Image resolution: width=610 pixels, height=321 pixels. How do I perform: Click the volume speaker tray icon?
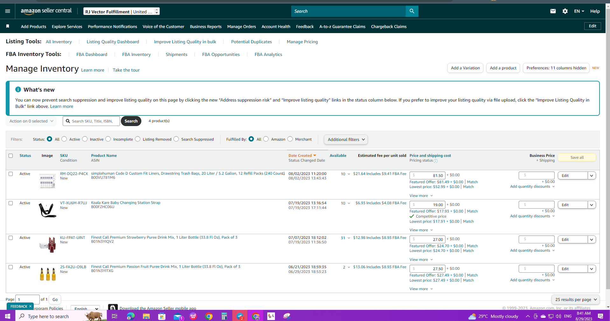coord(558,316)
